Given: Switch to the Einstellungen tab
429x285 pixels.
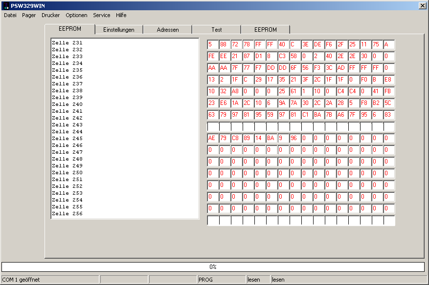Looking at the screenshot, I should coord(119,30).
